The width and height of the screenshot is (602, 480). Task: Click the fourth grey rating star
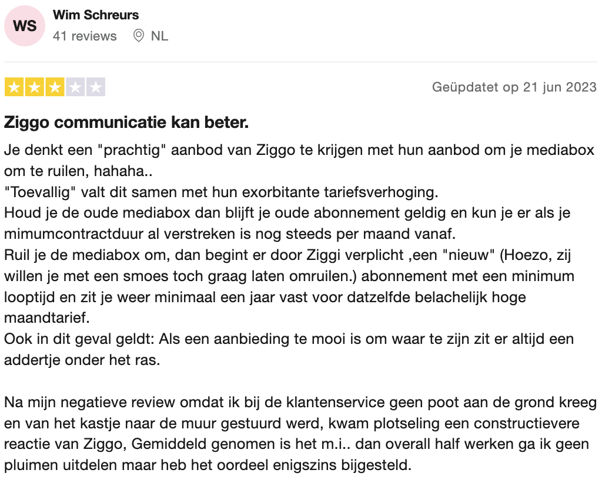click(x=75, y=87)
